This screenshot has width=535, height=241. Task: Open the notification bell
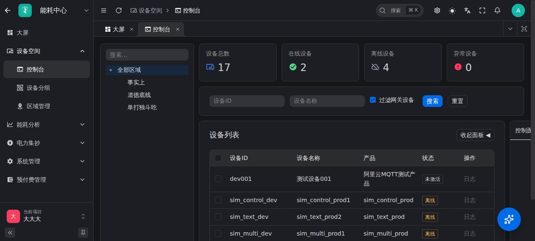(497, 10)
